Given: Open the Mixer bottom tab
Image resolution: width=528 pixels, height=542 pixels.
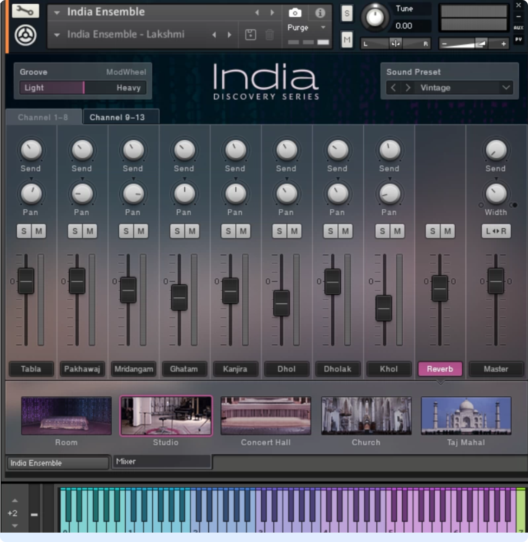Looking at the screenshot, I should click(x=162, y=462).
